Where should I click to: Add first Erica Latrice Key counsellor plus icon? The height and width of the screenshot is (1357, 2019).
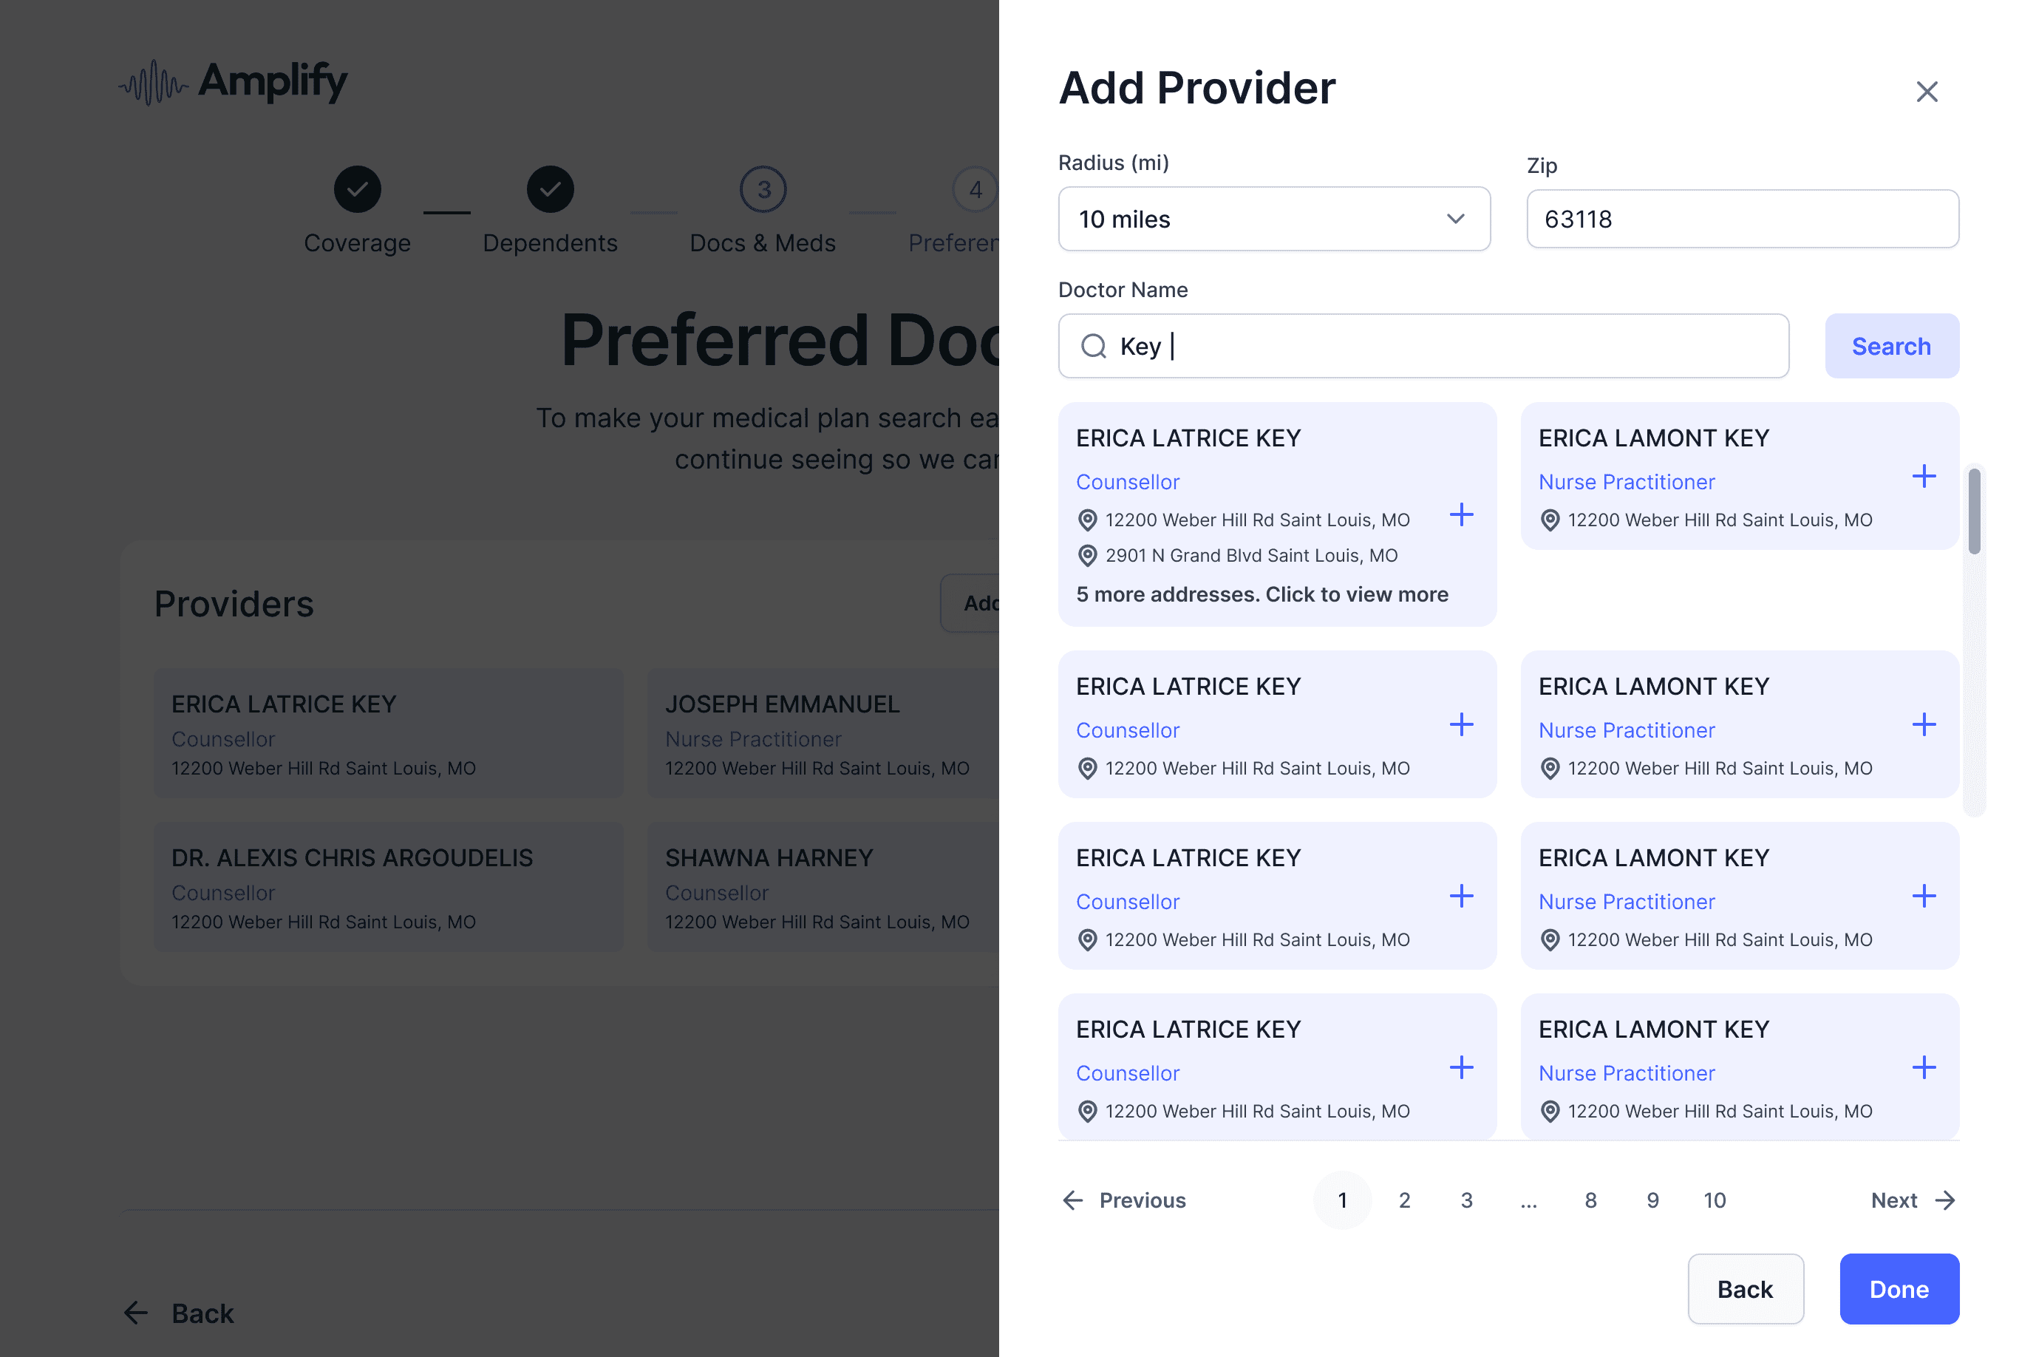(1461, 515)
